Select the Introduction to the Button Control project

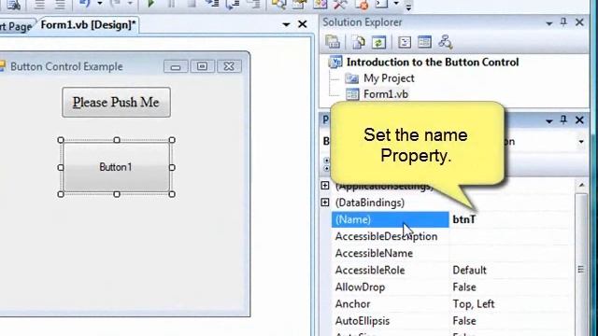433,63
